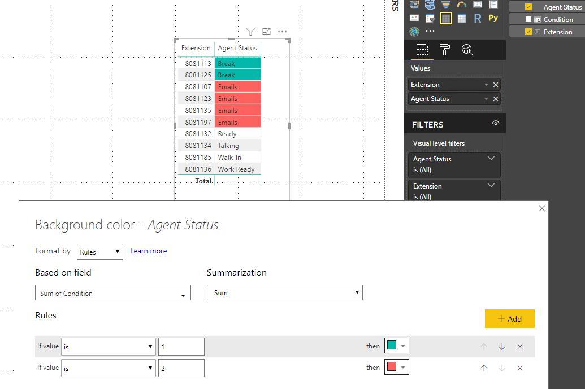This screenshot has width=585, height=389.
Task: Expand the Extension filter card
Action: click(x=491, y=185)
